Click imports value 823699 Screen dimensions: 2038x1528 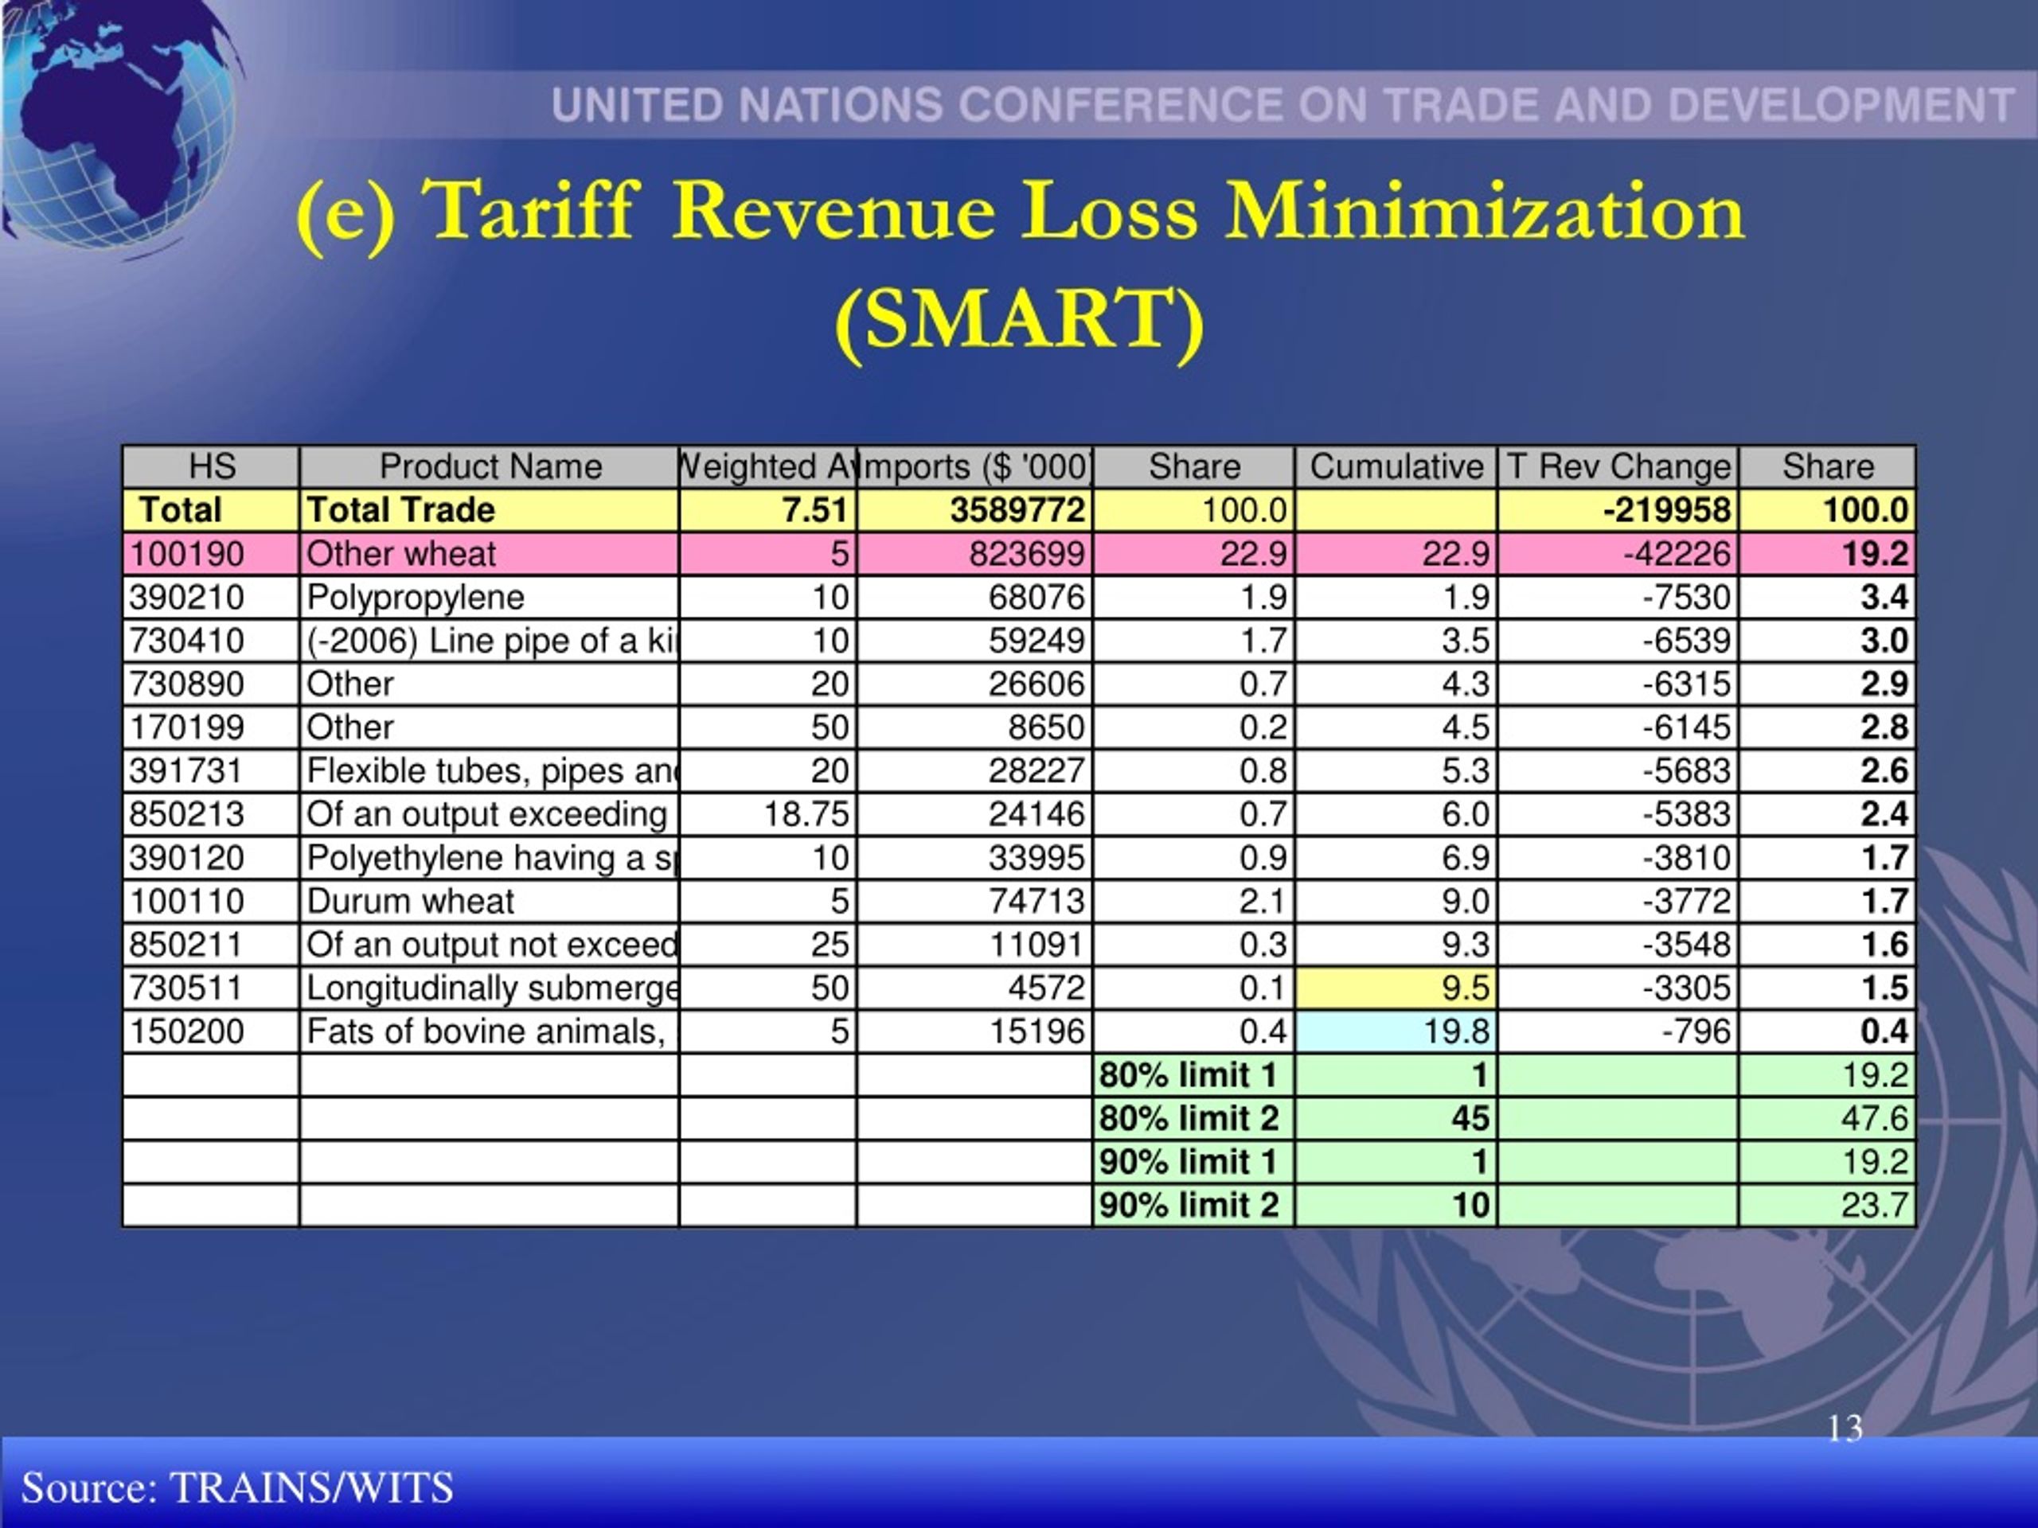click(x=974, y=554)
